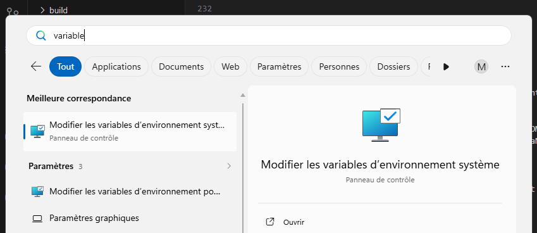Click the search field containing "variable"
Screen dimensions: 537x233
[x=269, y=35]
